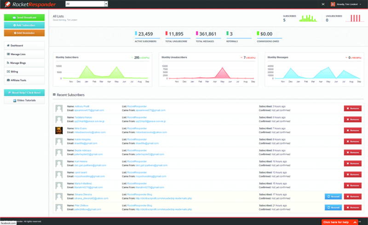Click the Monthly Subscribers green chart
The height and width of the screenshot is (225, 368).
pyautogui.click(x=103, y=73)
